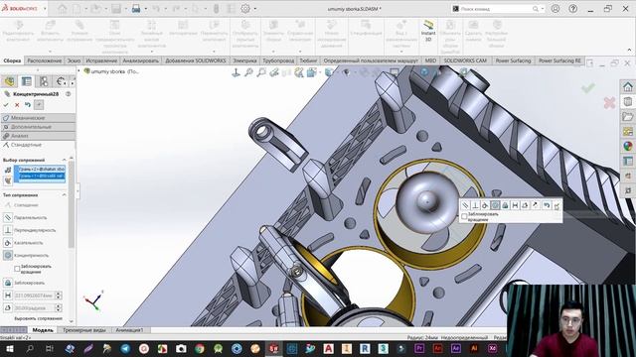
Task: Select the Perpendicular mate icon in left panel
Action: coord(8,230)
